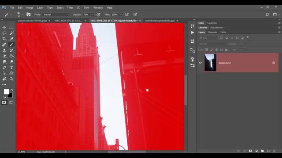Select the Pen tool
This screenshot has height=158, width=282.
tap(4, 68)
